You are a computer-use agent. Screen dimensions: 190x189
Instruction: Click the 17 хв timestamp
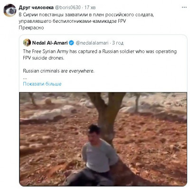(90, 8)
